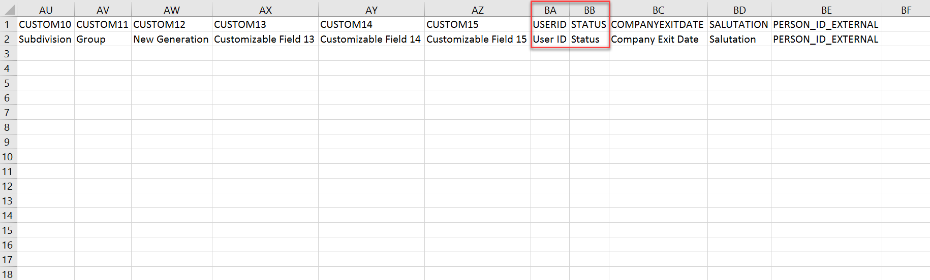Click the New Generation cell
Viewport: 930px width, 280px height.
tap(172, 39)
